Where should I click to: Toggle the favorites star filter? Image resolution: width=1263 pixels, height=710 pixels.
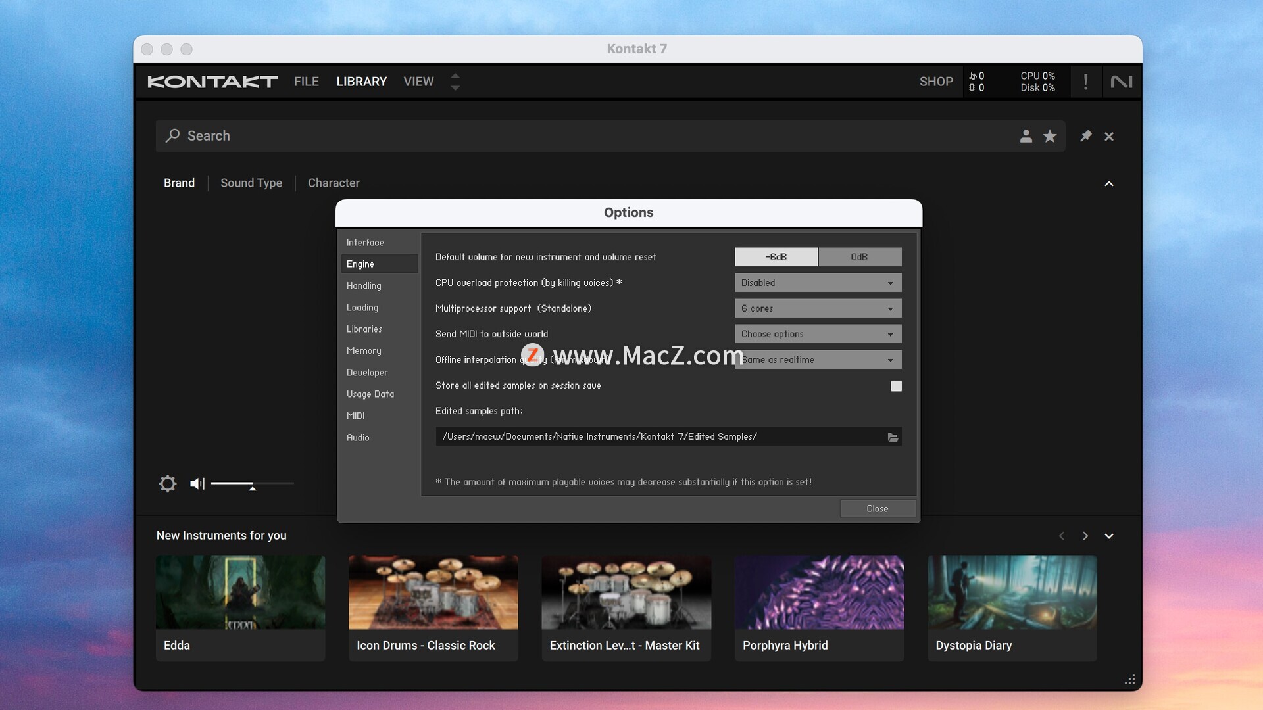pos(1050,136)
